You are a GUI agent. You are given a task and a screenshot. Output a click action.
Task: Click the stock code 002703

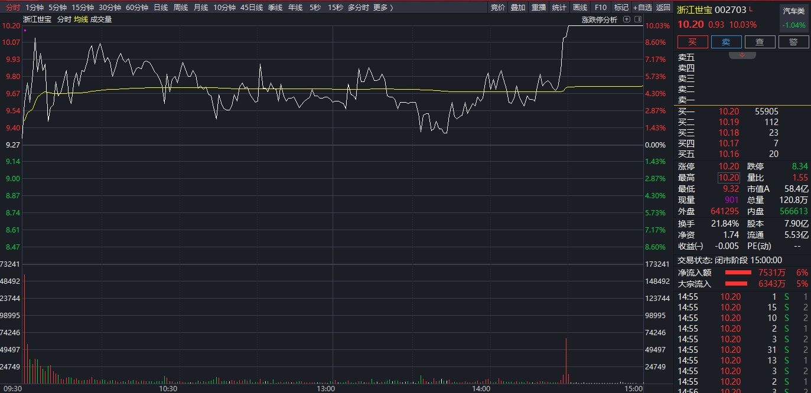click(x=731, y=9)
